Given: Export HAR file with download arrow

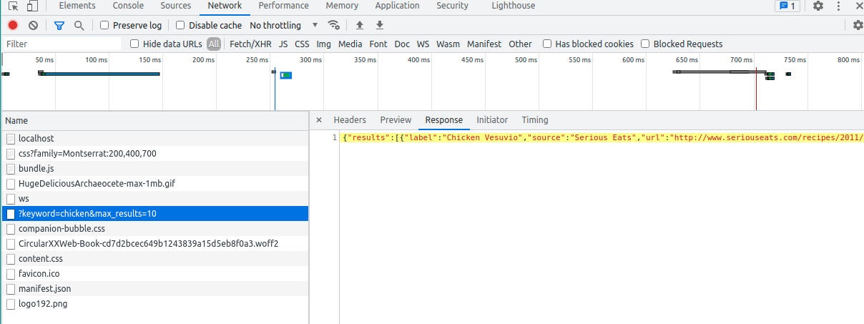Looking at the screenshot, I should [380, 25].
